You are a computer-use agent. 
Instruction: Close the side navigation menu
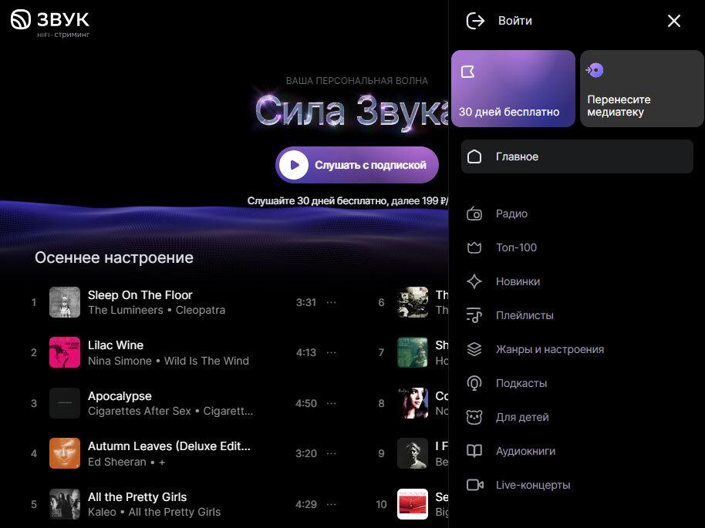(x=673, y=21)
